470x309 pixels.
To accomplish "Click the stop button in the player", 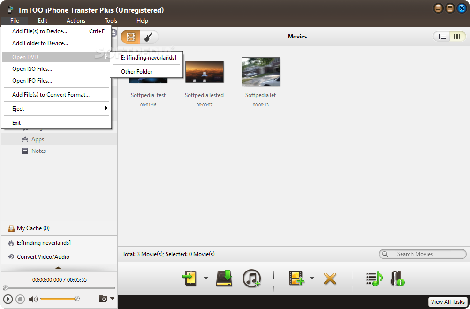I will tap(20, 299).
